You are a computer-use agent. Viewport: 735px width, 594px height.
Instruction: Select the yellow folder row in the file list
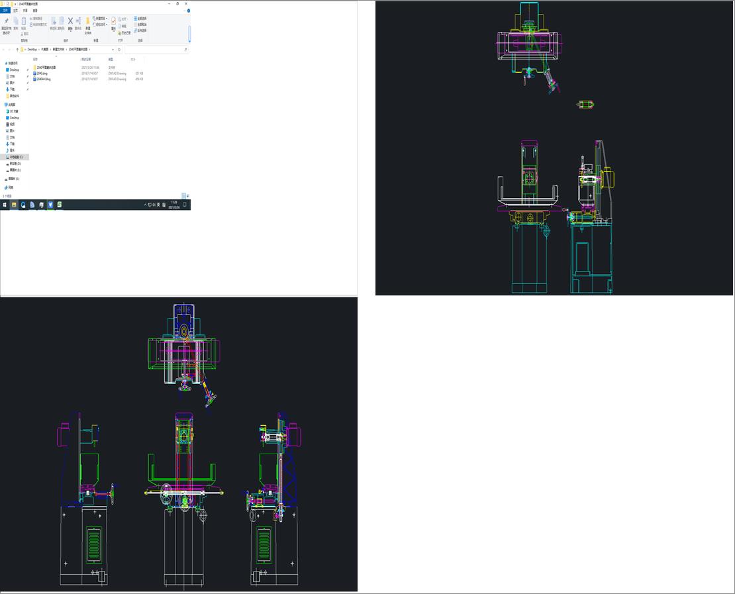(88, 68)
